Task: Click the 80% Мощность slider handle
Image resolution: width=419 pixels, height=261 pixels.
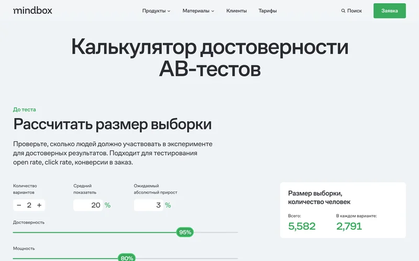Action: click(127, 258)
